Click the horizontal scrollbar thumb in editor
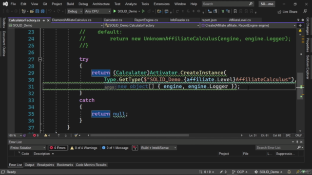Viewport: 312px width, 175px height. tap(139, 135)
